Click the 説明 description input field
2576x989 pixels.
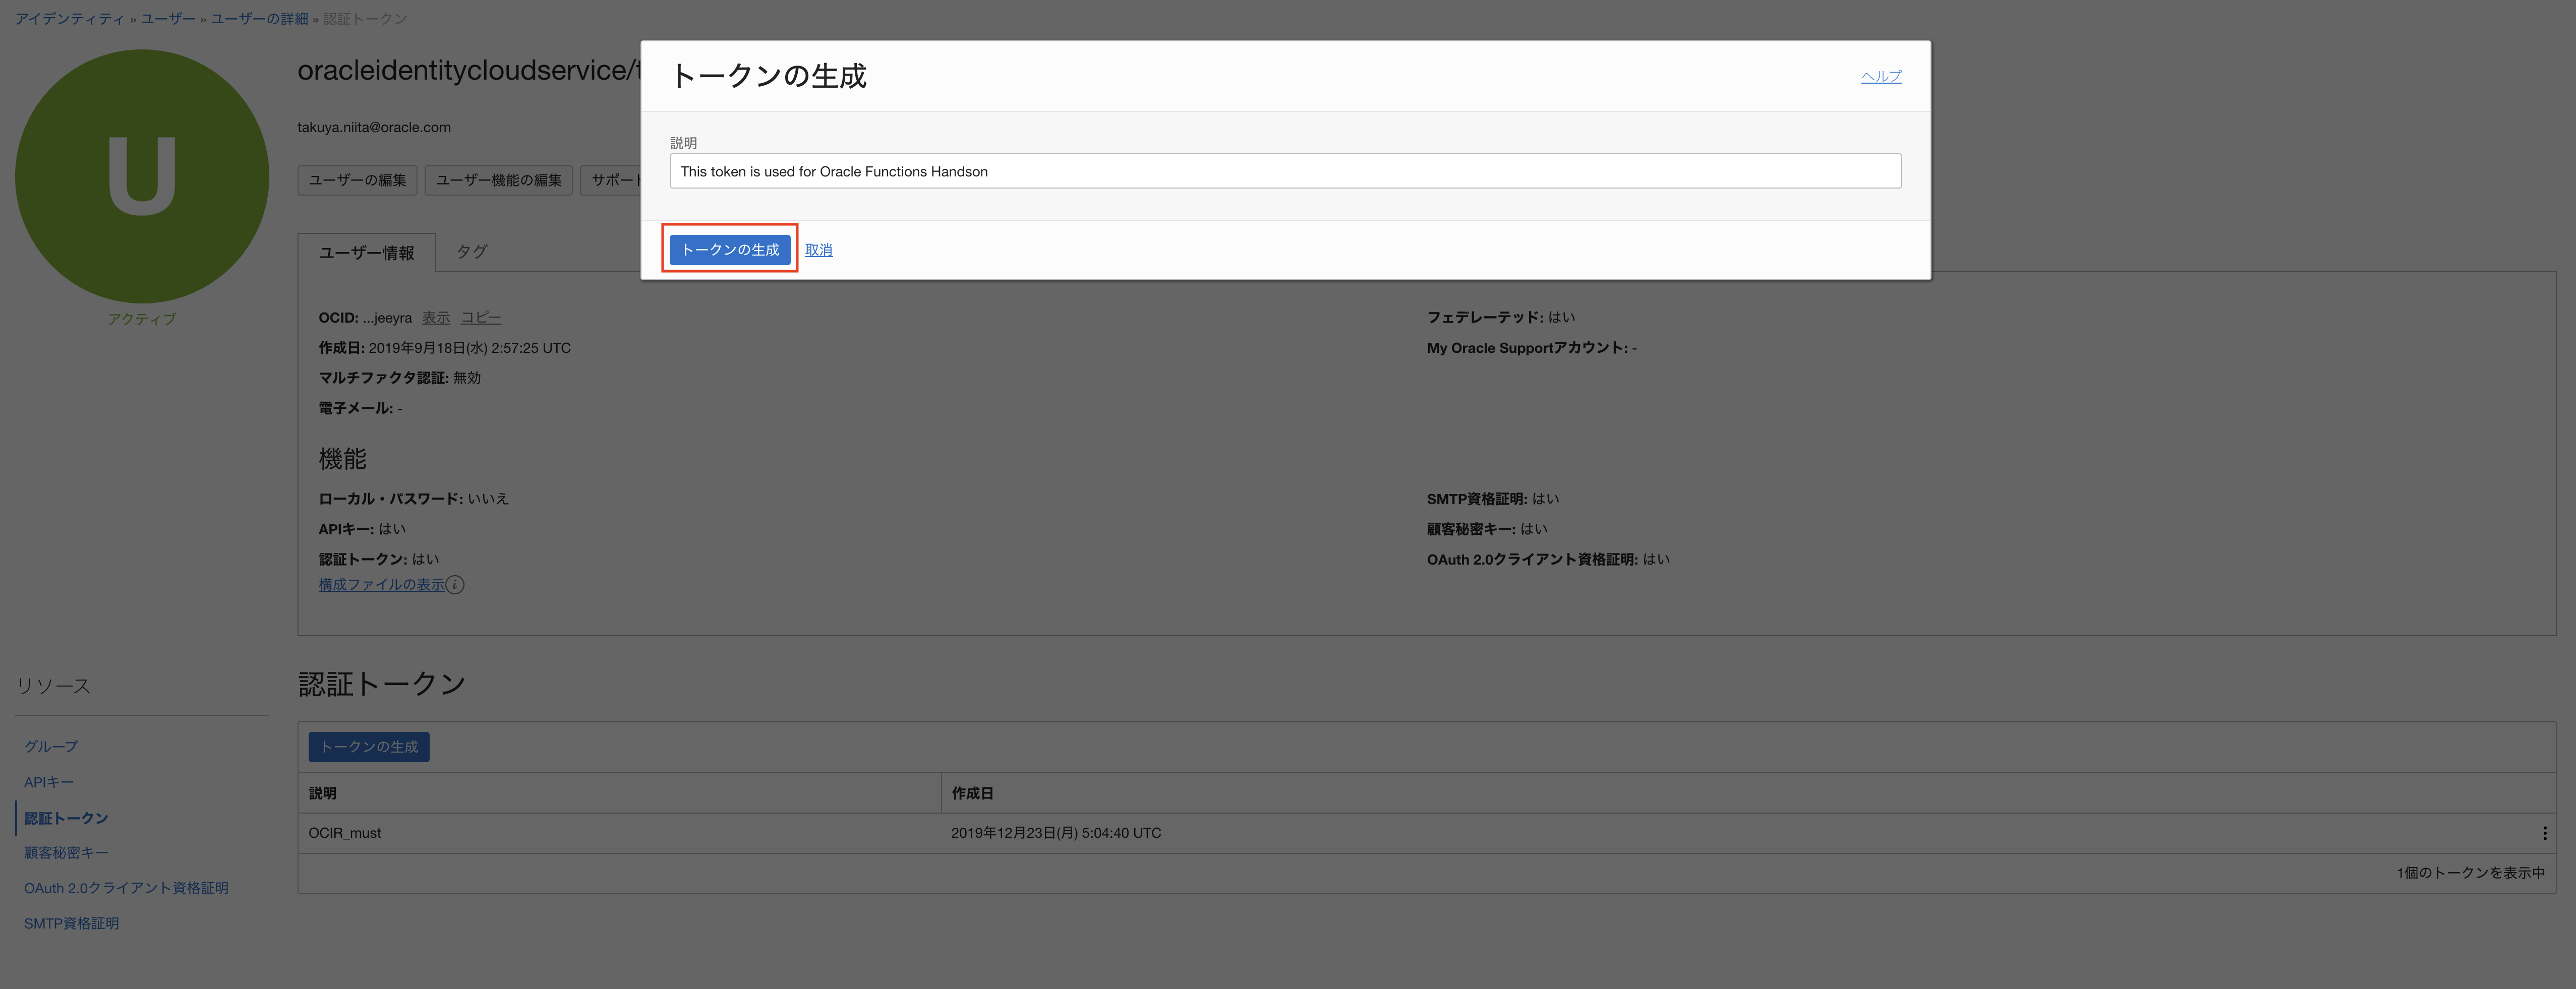(x=1284, y=171)
